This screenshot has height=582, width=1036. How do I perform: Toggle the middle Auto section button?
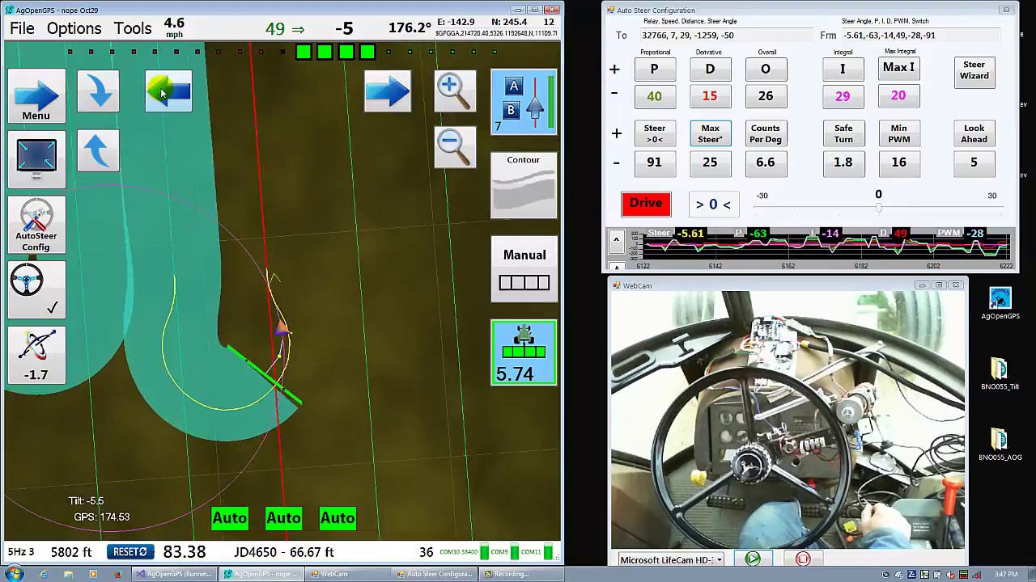(x=283, y=518)
